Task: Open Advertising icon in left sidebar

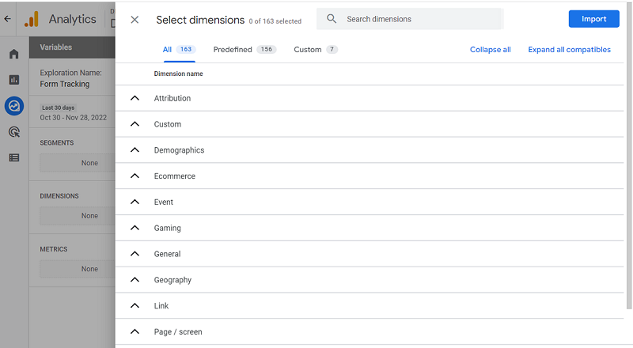Action: tap(13, 131)
